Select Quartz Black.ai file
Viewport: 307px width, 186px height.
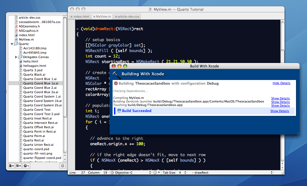34,75
